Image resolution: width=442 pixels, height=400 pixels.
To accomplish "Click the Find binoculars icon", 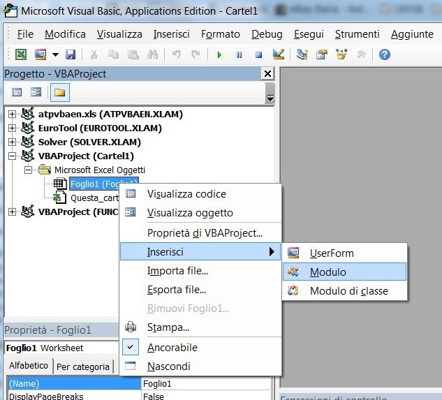I will [x=152, y=54].
